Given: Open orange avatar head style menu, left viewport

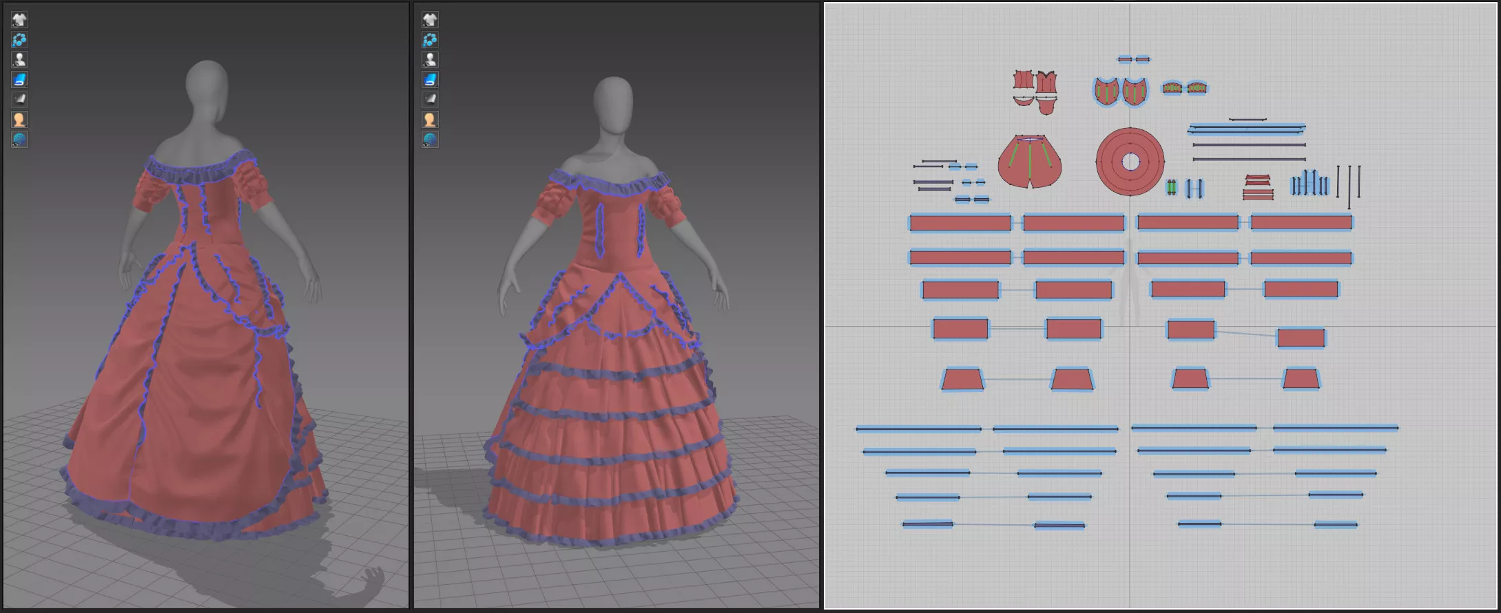Looking at the screenshot, I should click(x=19, y=120).
